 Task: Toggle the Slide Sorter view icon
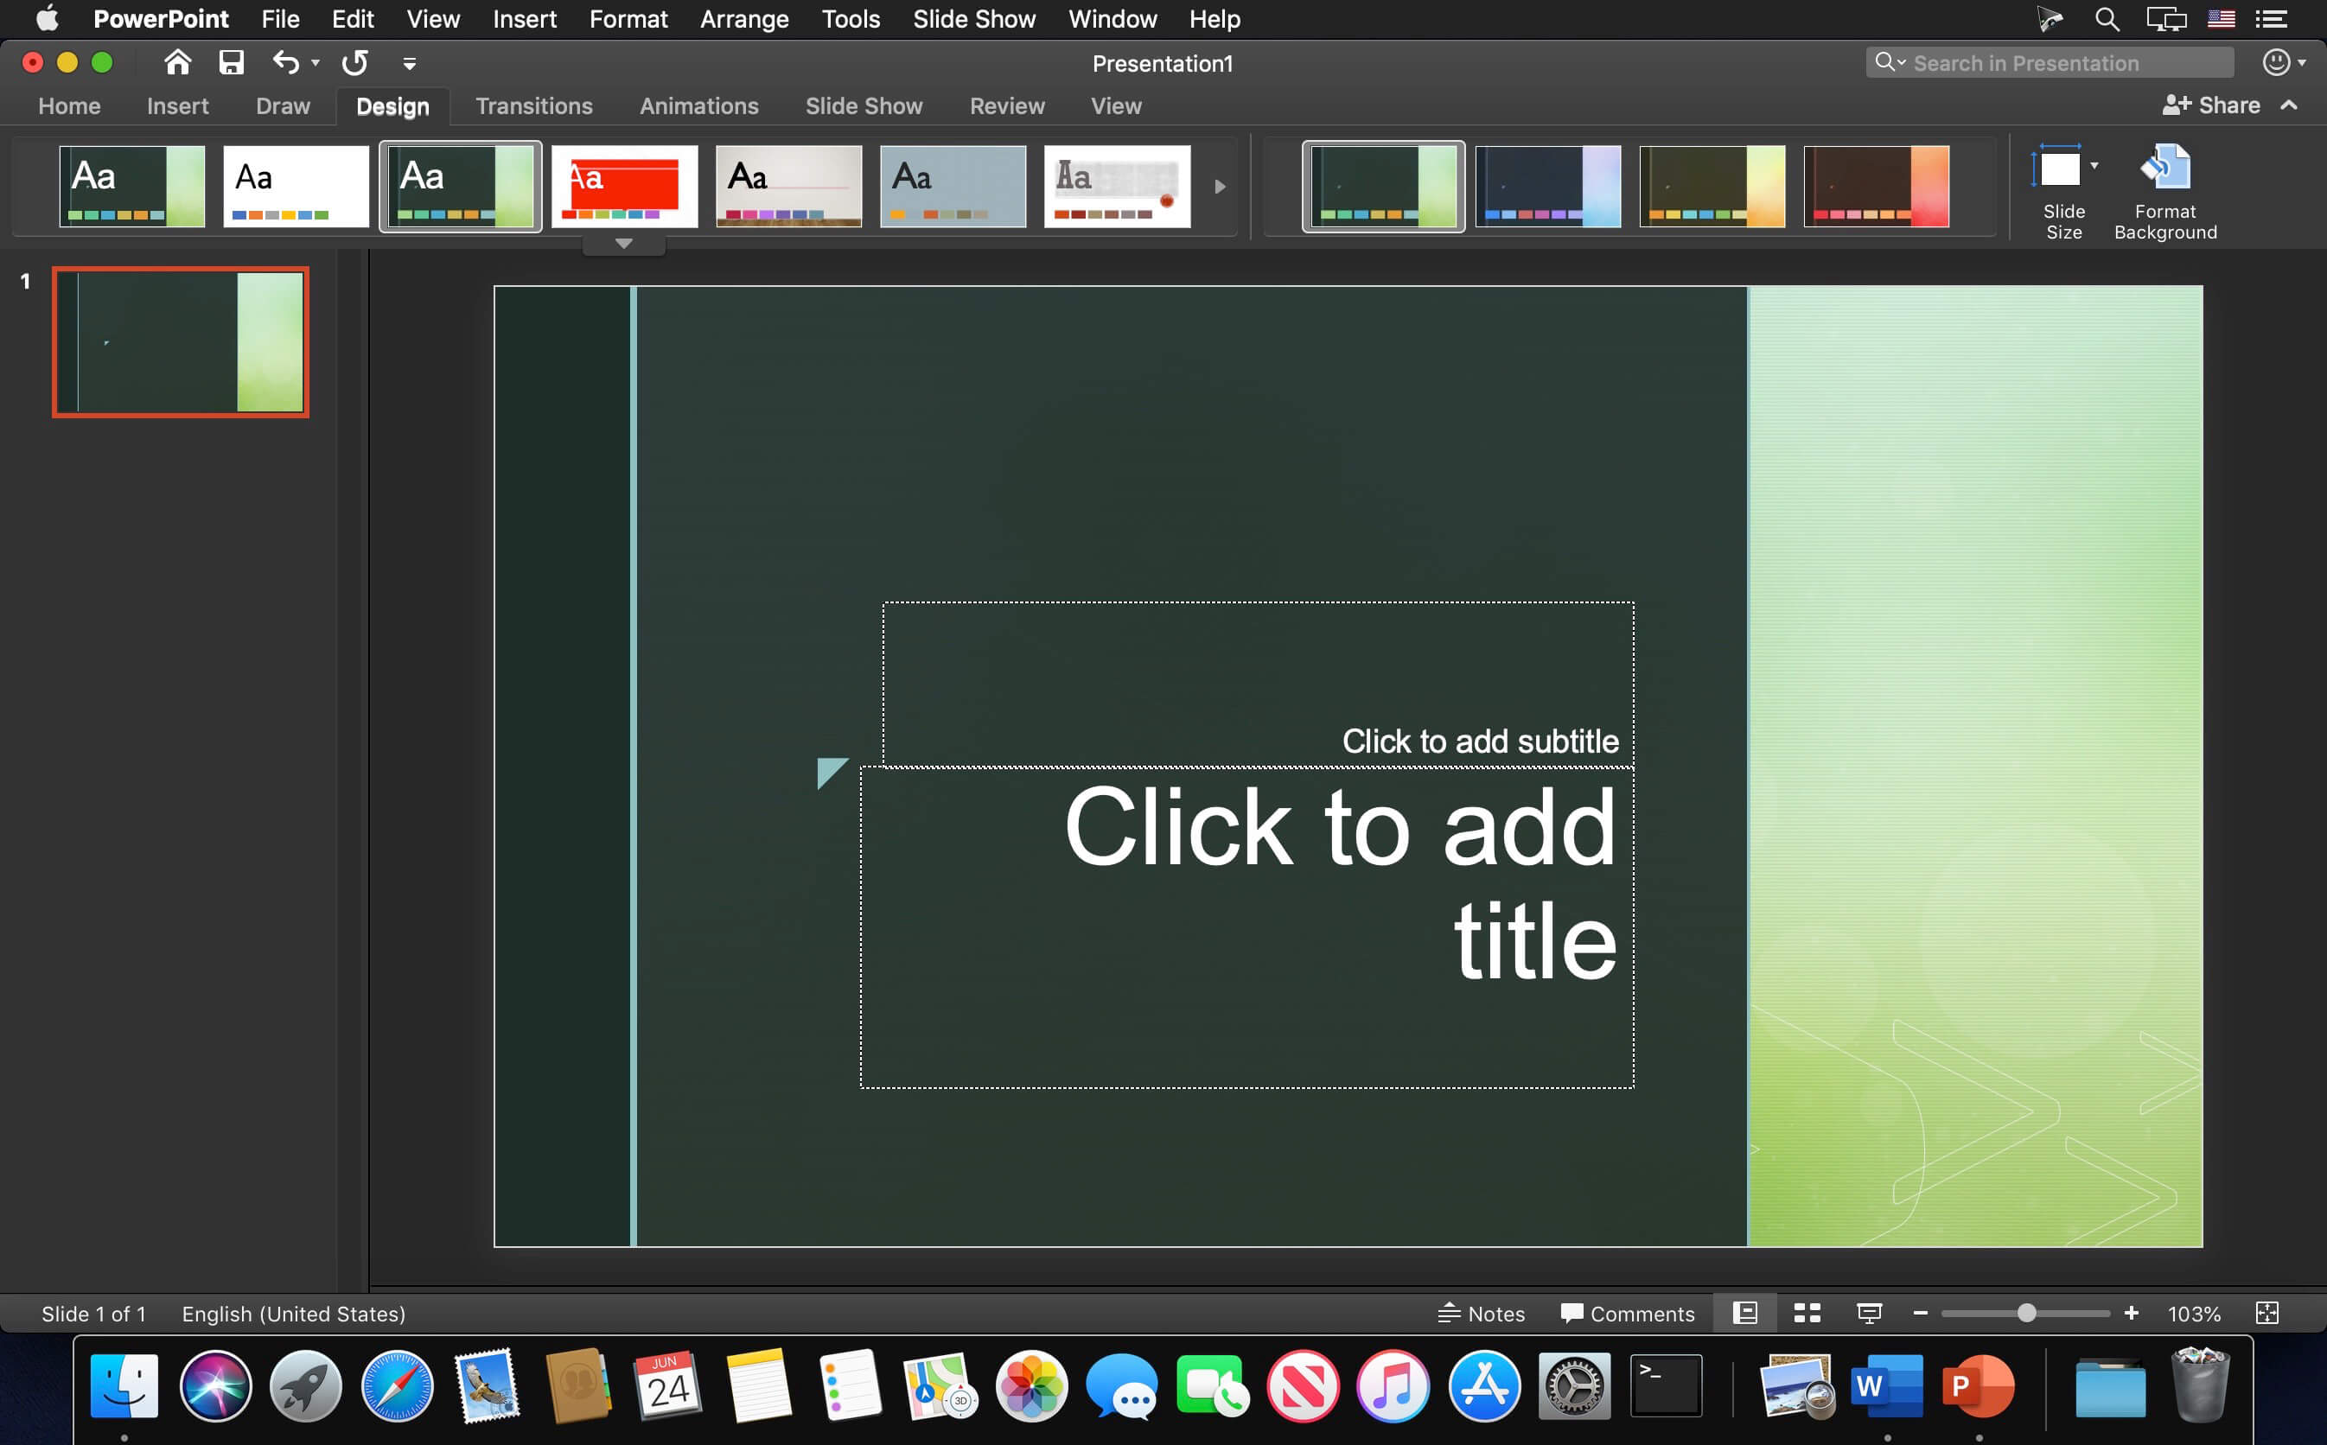1806,1314
